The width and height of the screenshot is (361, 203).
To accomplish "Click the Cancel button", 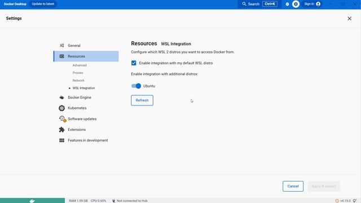I will (x=293, y=186).
